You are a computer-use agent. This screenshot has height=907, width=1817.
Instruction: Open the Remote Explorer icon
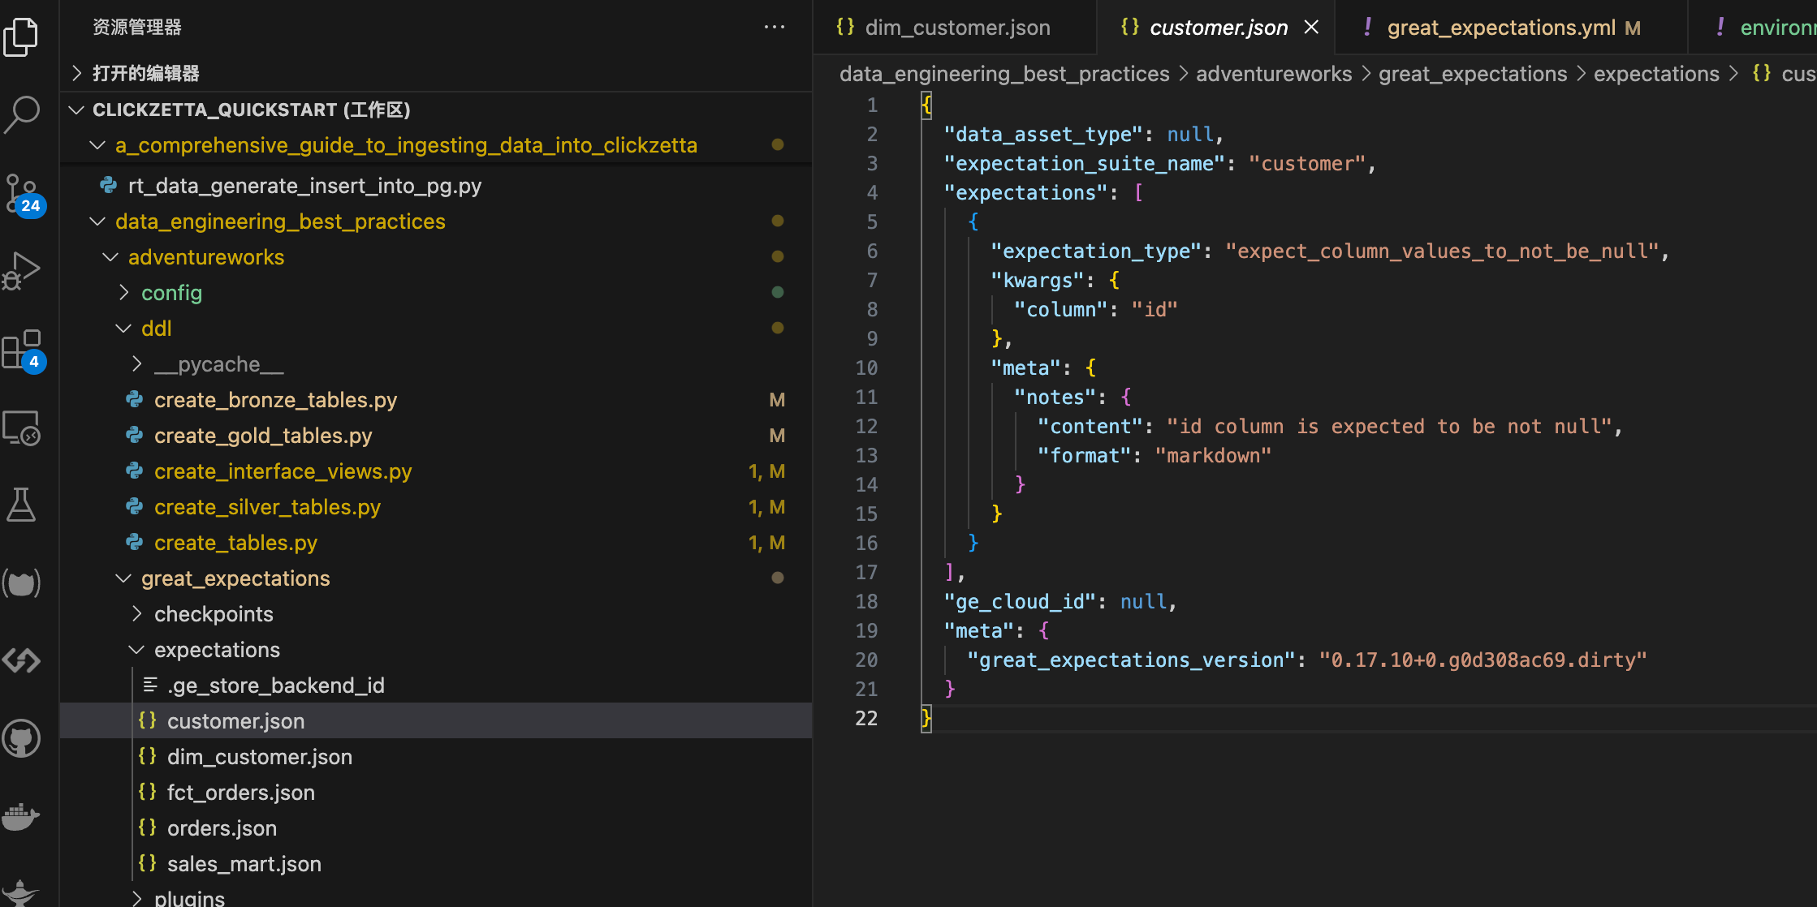point(22,428)
